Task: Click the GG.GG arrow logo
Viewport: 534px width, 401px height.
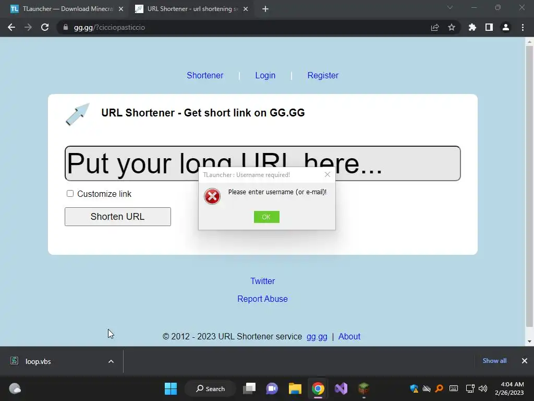Action: tap(77, 114)
